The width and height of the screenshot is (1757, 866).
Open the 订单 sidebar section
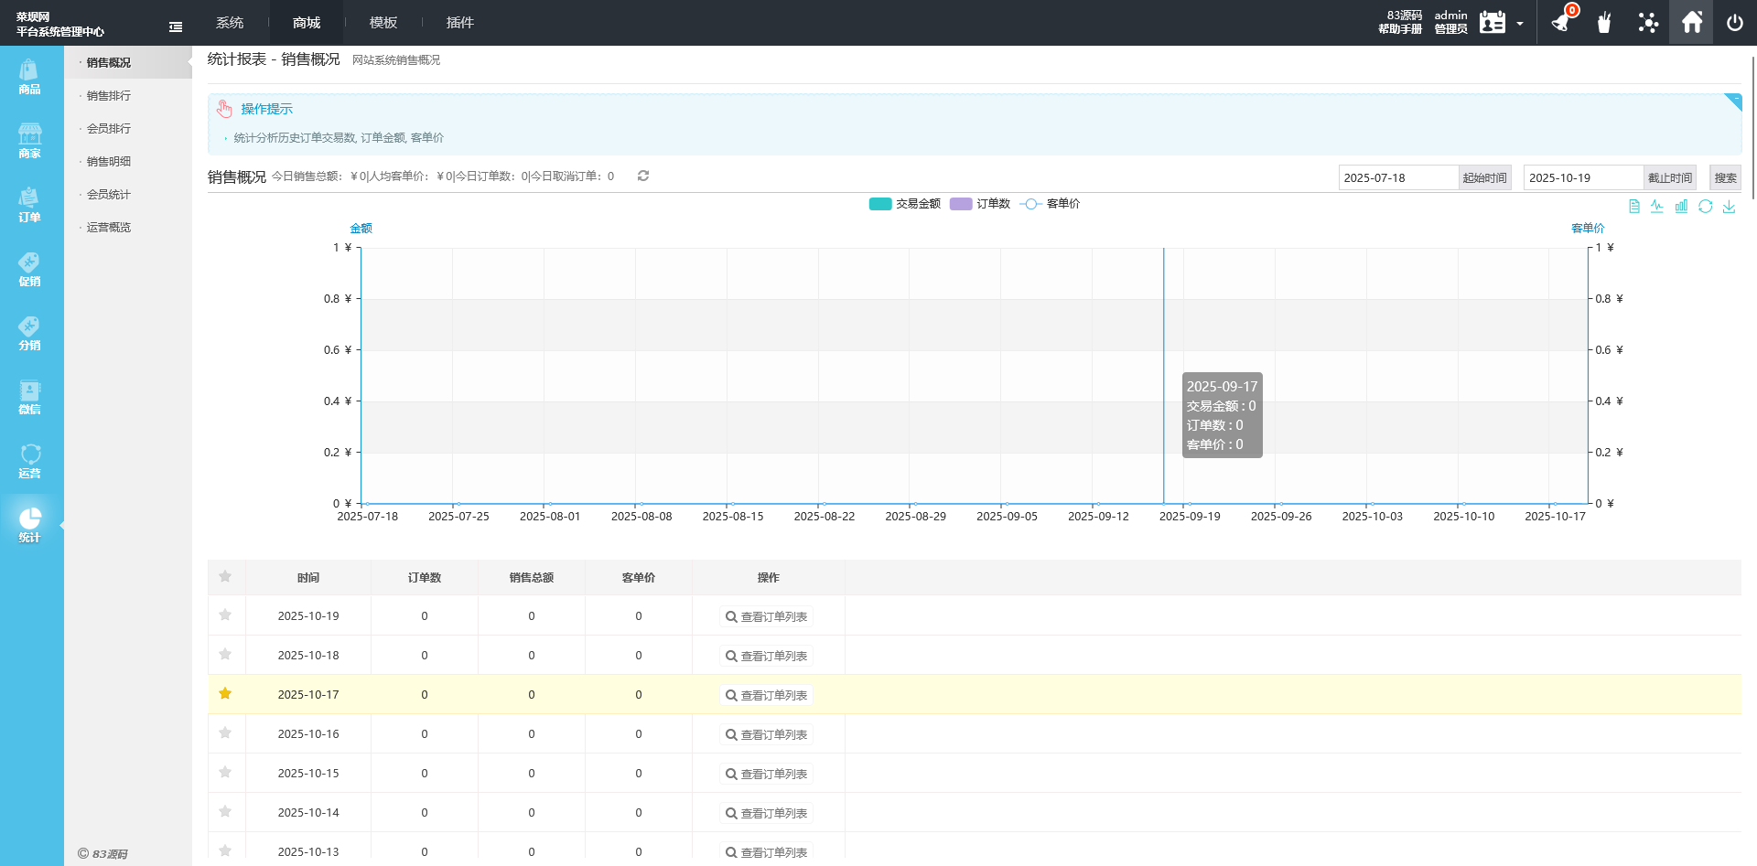tap(29, 206)
